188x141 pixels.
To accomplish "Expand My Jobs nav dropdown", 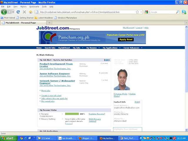I will 83,48.
